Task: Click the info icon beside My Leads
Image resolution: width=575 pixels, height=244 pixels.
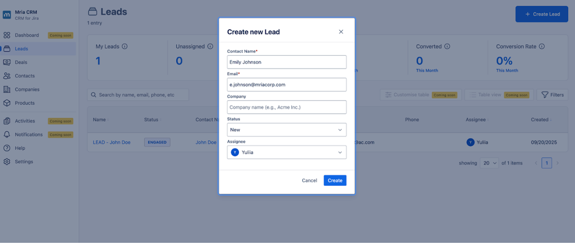Action: pyautogui.click(x=125, y=47)
